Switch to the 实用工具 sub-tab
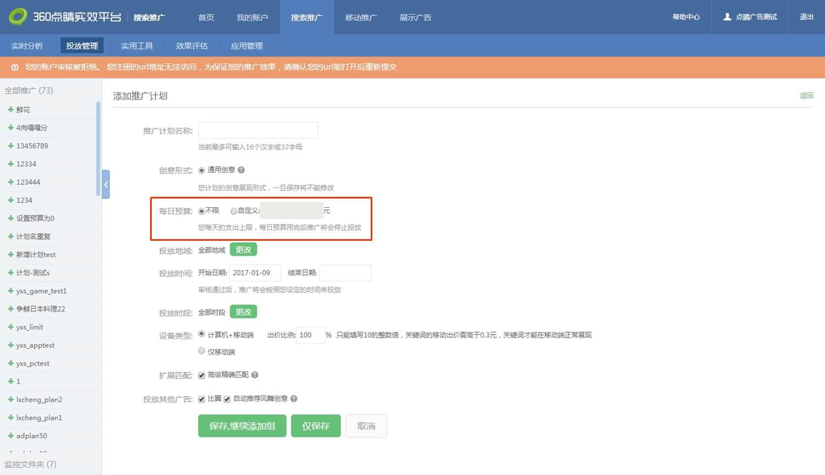Viewport: 825px width, 475px height. pos(137,46)
